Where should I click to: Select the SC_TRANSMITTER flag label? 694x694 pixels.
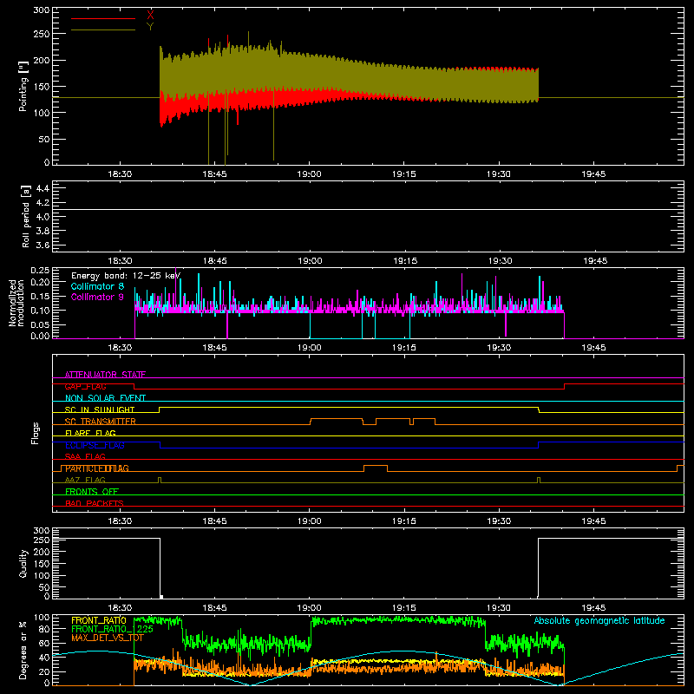coord(100,422)
